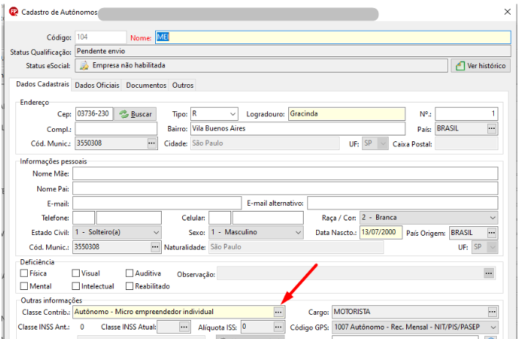Tick the Reabilitado checkbox
Screen dimensions: 521x339
[x=130, y=286]
